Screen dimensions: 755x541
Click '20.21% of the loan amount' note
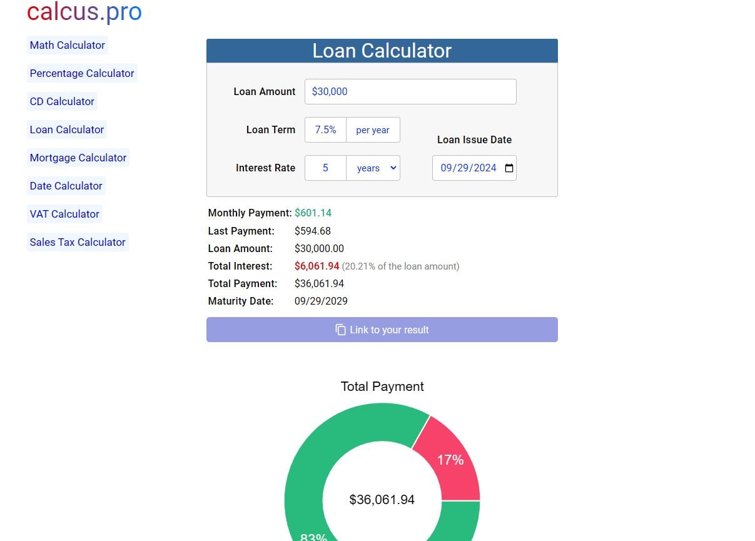point(400,266)
